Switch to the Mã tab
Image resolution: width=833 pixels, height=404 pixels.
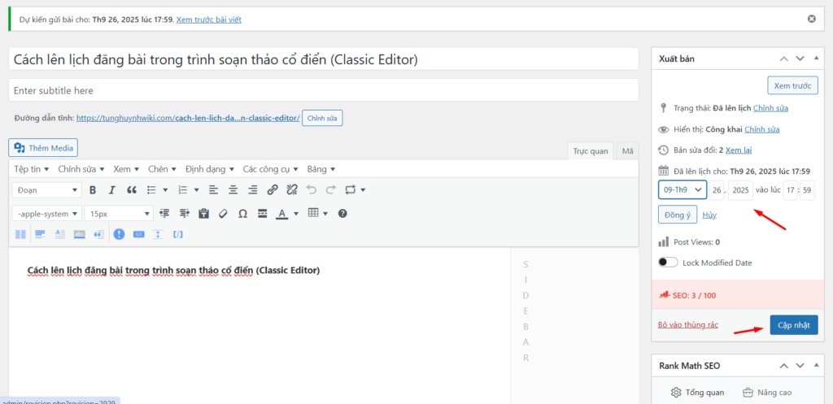click(627, 150)
